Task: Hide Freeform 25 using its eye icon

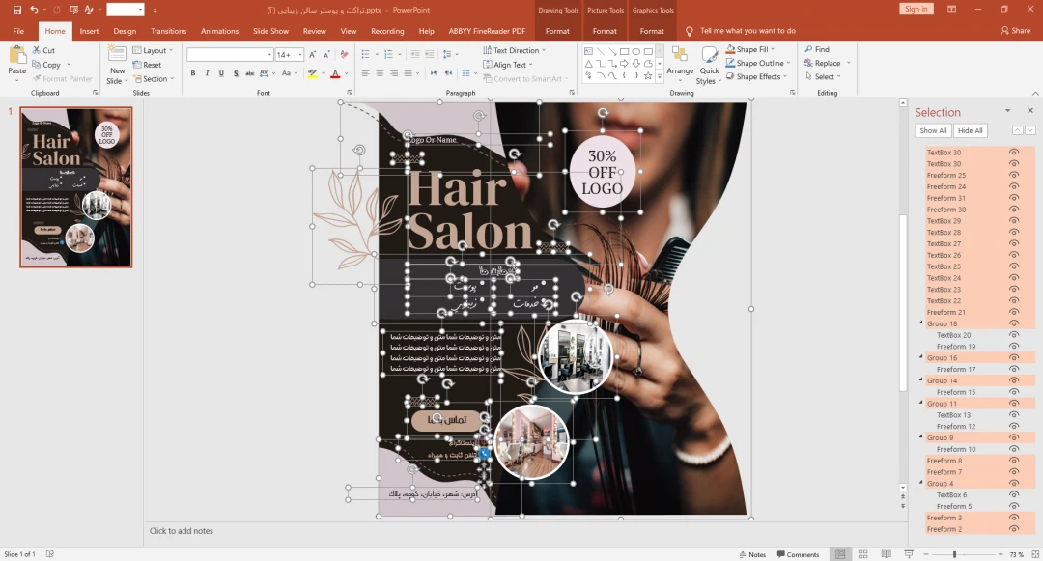Action: click(x=1014, y=176)
